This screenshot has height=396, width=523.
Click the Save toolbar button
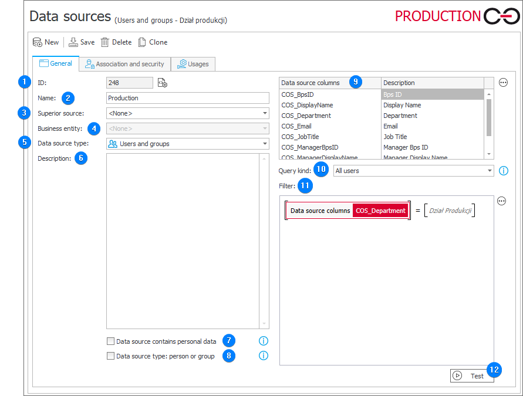[x=82, y=42]
